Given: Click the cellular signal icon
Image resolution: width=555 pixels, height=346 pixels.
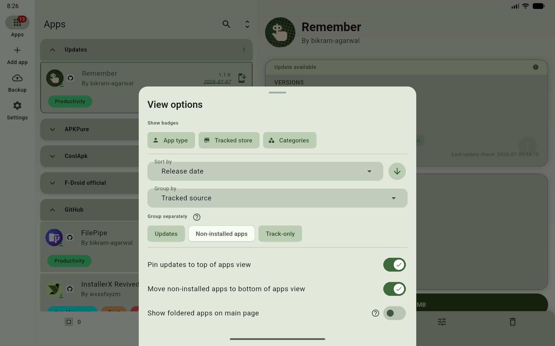Looking at the screenshot, I should point(515,6).
